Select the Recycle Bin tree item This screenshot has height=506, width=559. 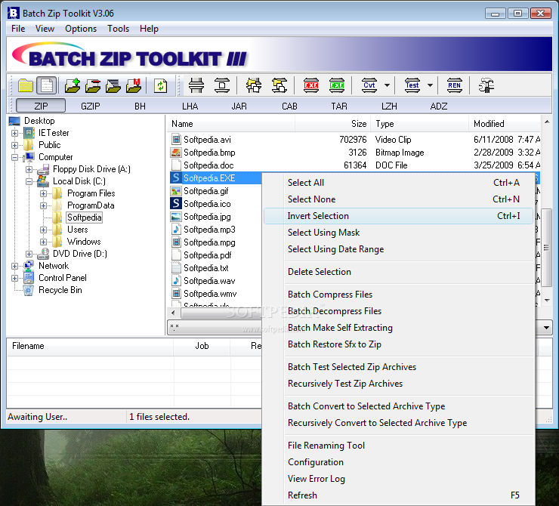[60, 290]
